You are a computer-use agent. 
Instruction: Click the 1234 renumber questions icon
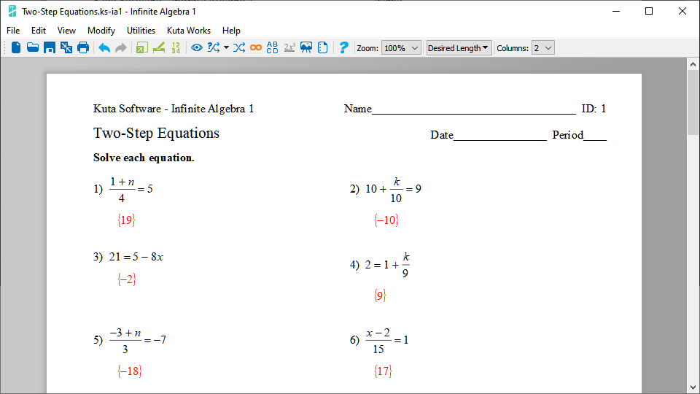(176, 47)
